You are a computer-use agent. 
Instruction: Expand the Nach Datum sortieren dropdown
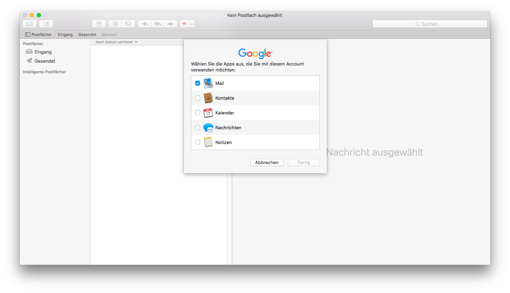116,42
